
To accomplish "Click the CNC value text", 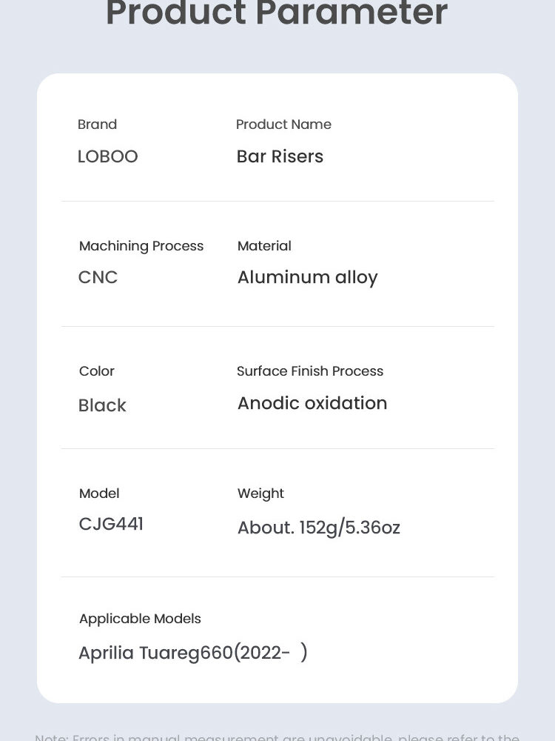I will click(x=98, y=277).
